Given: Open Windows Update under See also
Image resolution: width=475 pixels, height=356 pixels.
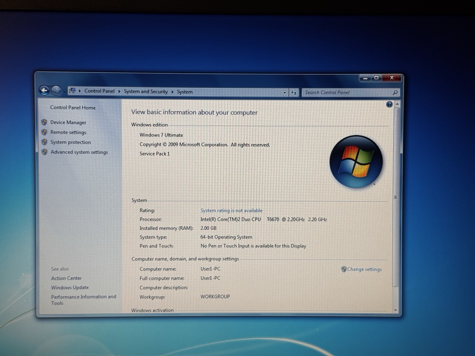Looking at the screenshot, I should tap(70, 287).
